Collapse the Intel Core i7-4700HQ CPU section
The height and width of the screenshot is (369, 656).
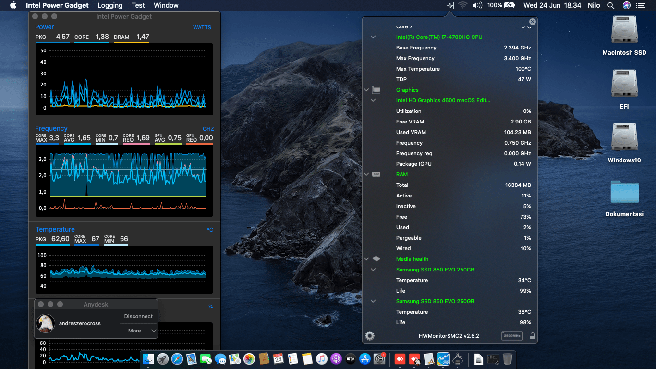[x=373, y=37]
